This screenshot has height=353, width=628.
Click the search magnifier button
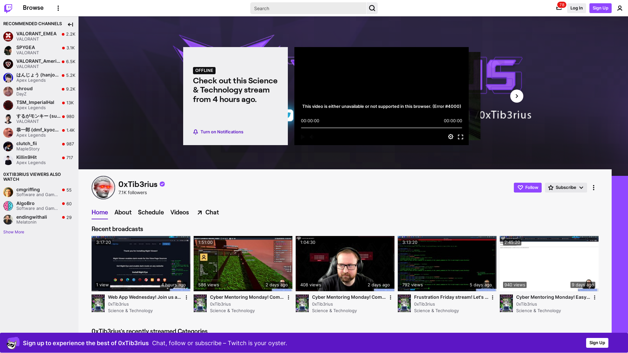372,8
